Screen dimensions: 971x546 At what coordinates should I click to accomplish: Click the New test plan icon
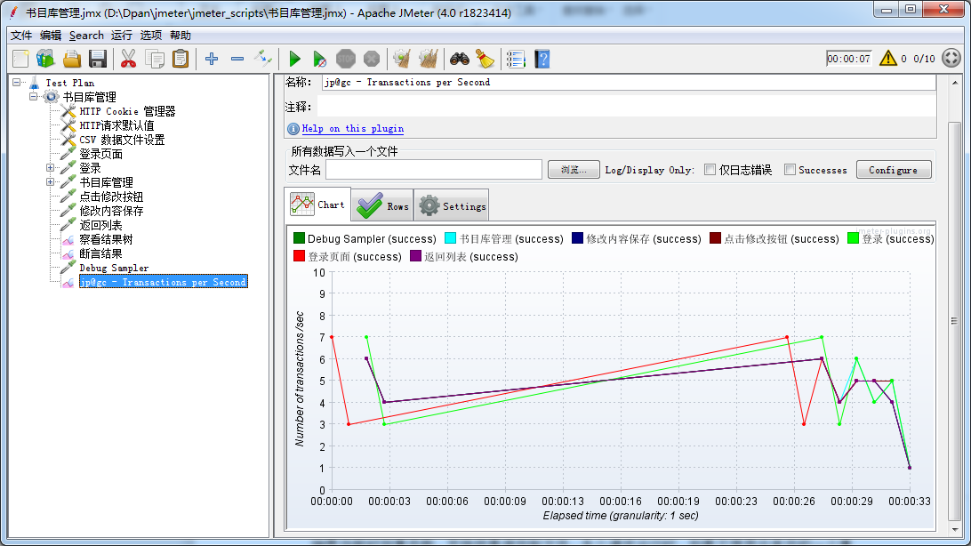pyautogui.click(x=20, y=59)
